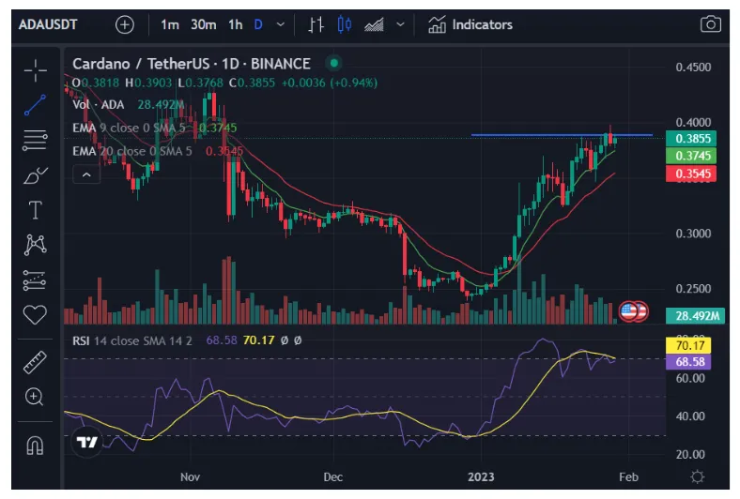Click the Feb date on time axis

tap(628, 476)
